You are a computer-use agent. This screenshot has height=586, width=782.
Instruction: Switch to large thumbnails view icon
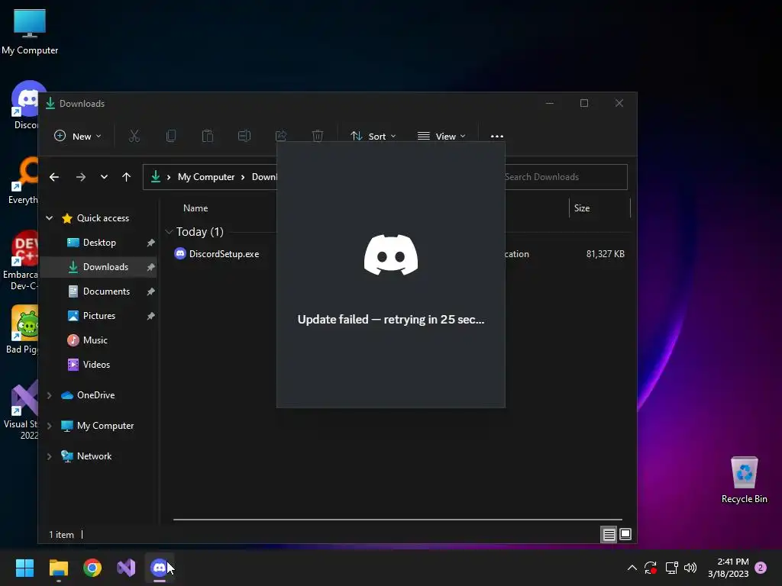pyautogui.click(x=625, y=535)
